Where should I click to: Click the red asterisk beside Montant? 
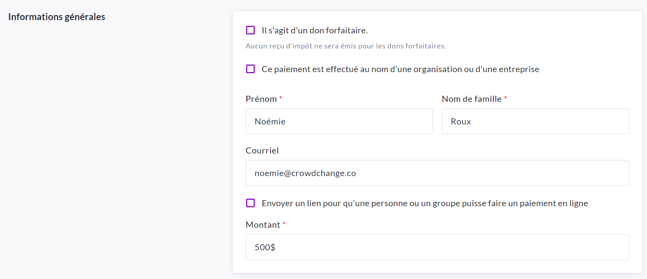284,224
